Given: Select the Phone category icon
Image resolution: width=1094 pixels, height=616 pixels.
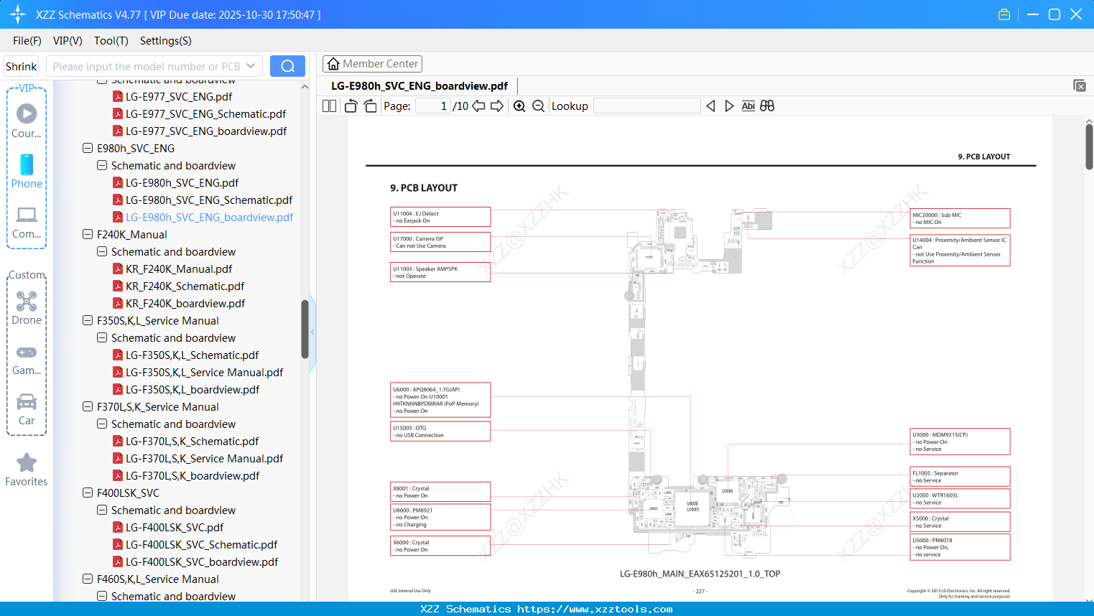Looking at the screenshot, I should point(27,171).
